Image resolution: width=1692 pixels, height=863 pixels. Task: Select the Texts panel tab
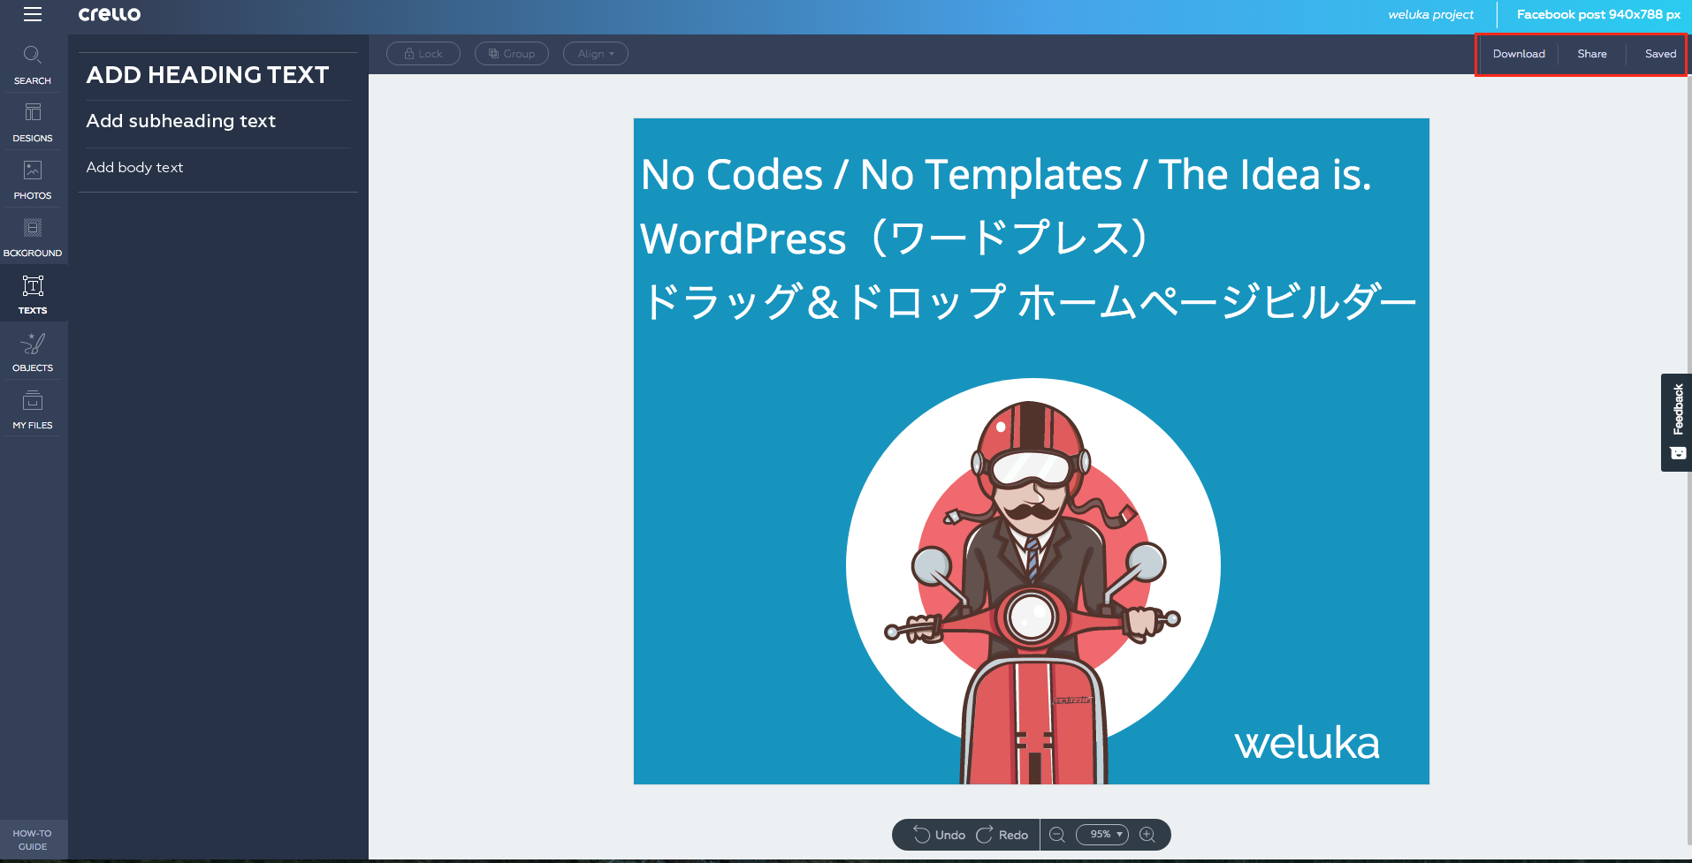[x=33, y=295]
